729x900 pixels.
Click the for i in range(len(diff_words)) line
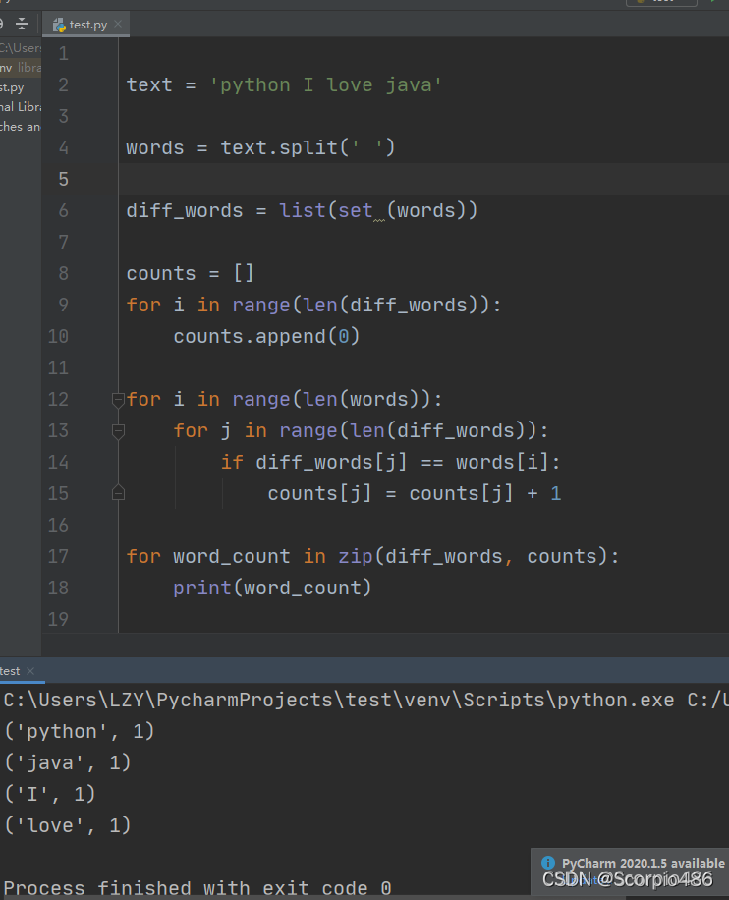(x=313, y=306)
